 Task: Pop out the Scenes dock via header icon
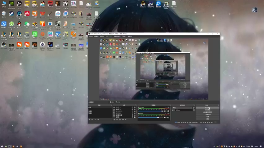[x=111, y=105]
